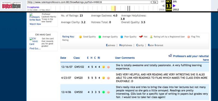Open Professors add your rebuttal here link
Screen dimensions: 218x101
191,58
